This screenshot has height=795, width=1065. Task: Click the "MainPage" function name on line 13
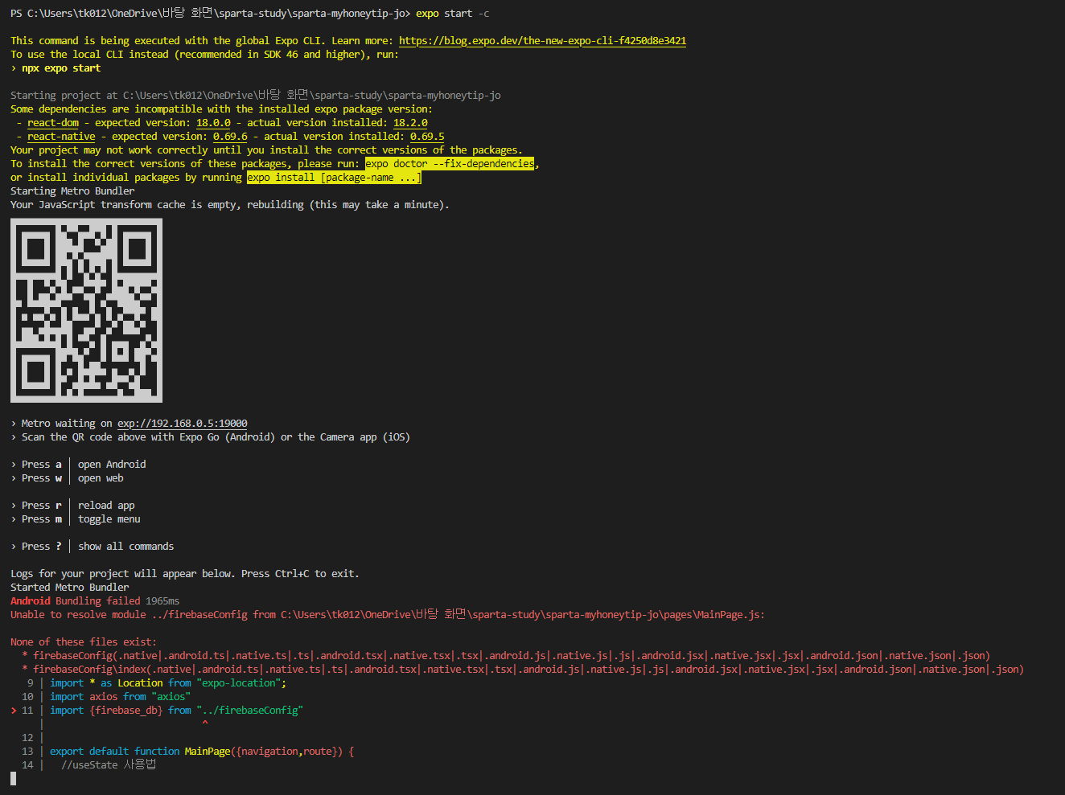pos(208,752)
